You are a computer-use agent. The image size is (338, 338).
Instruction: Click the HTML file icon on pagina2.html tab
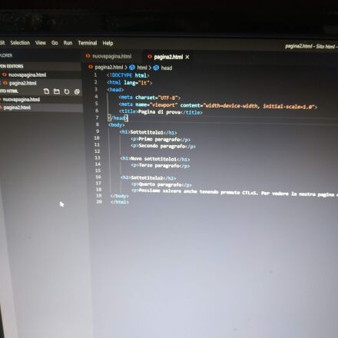pos(150,57)
